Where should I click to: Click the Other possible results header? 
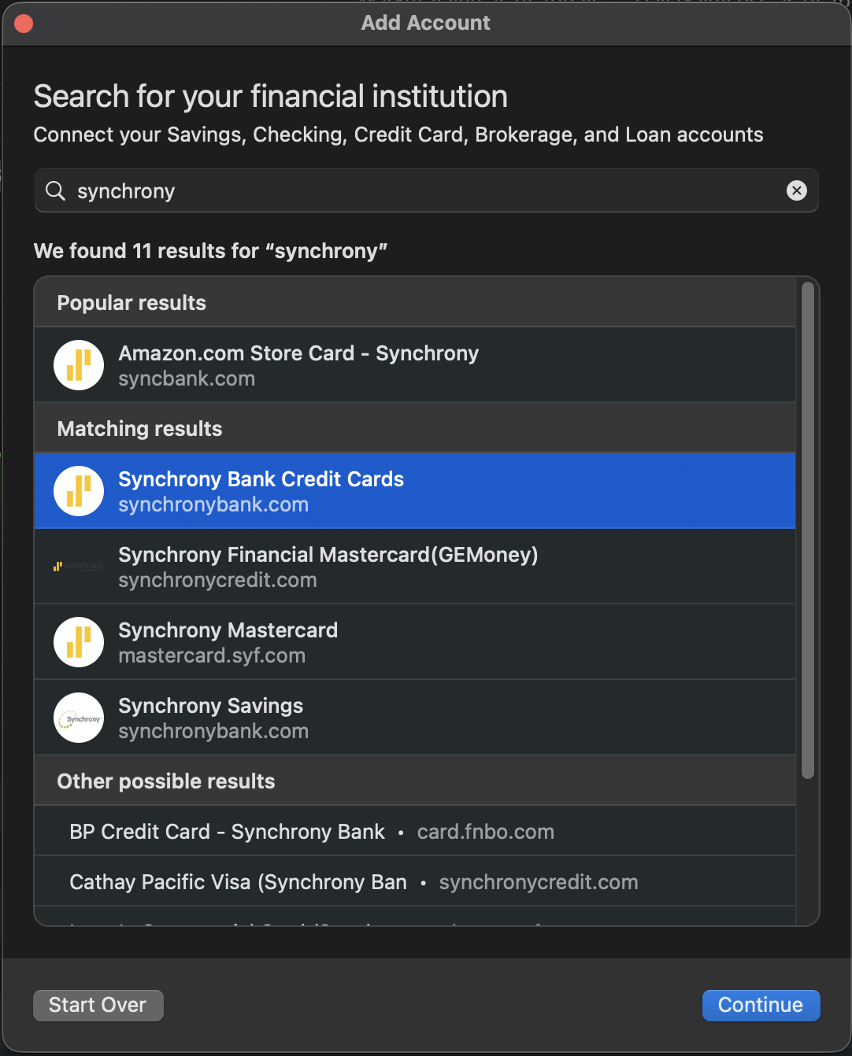point(415,781)
